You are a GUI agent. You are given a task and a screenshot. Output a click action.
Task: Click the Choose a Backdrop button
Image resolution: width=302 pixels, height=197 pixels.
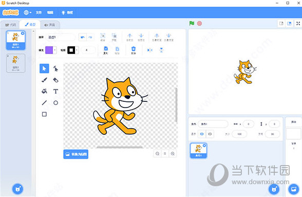[294, 189]
